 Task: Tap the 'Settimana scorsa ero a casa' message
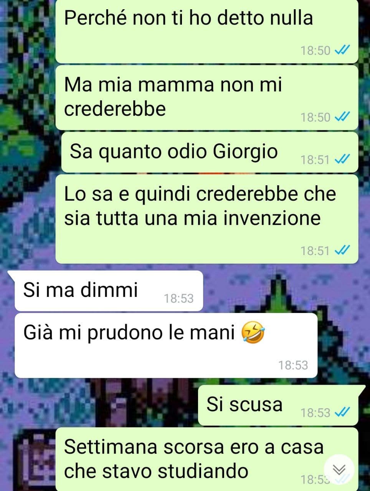click(x=207, y=459)
